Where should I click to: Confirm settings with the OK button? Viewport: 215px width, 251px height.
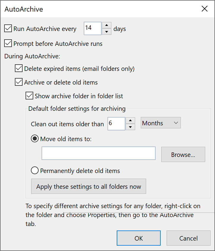point(139,238)
